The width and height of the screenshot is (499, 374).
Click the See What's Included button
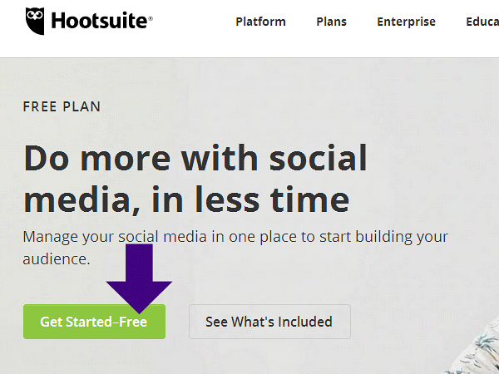coord(269,322)
